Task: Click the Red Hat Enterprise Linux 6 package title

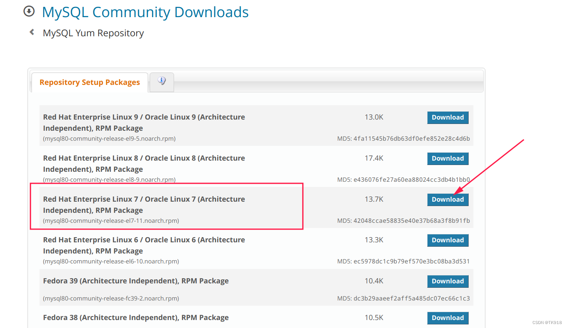Action: click(144, 246)
